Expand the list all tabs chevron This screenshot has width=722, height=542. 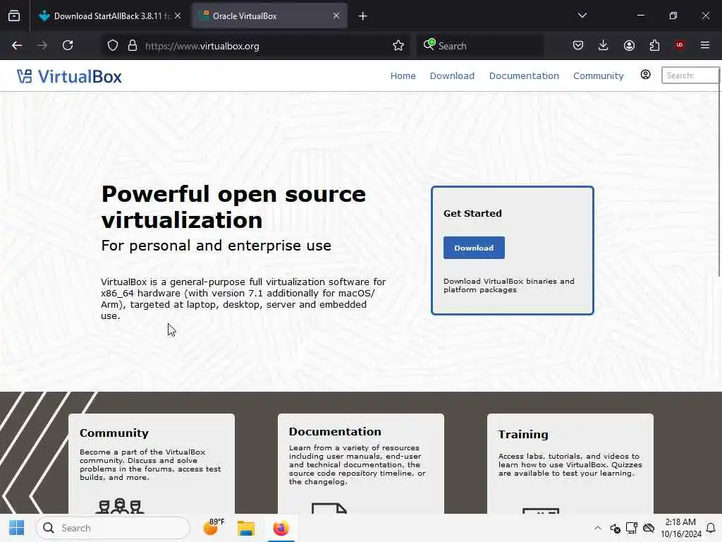(x=582, y=16)
